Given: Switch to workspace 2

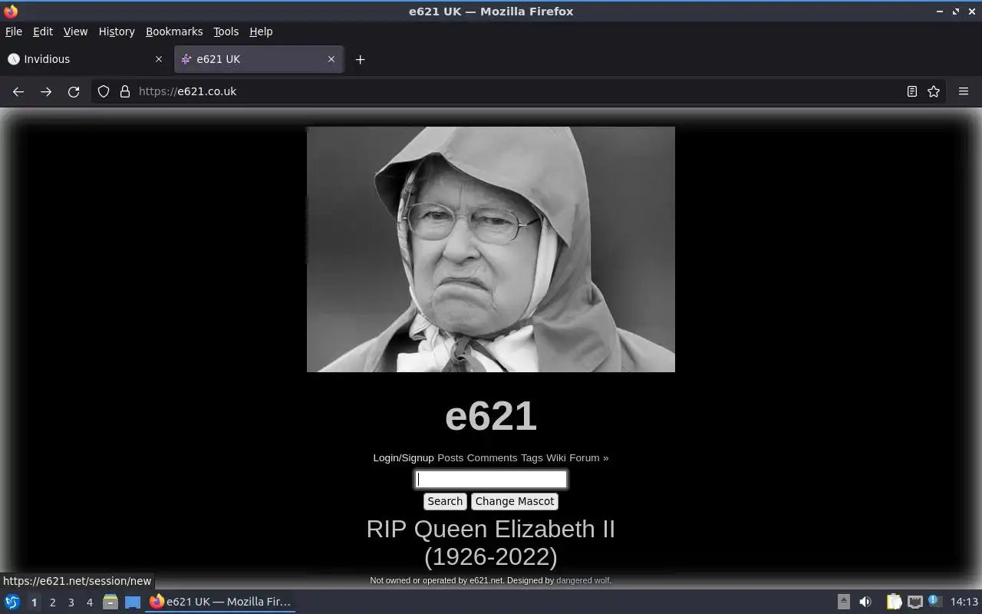Looking at the screenshot, I should [x=52, y=602].
